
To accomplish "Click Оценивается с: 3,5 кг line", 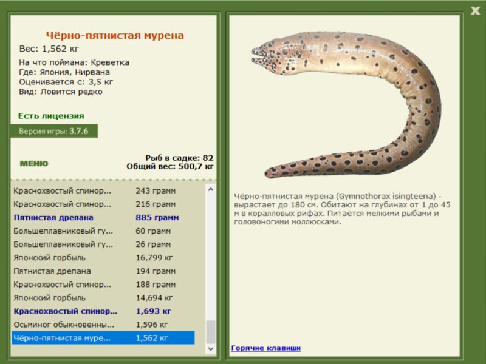I will (66, 82).
